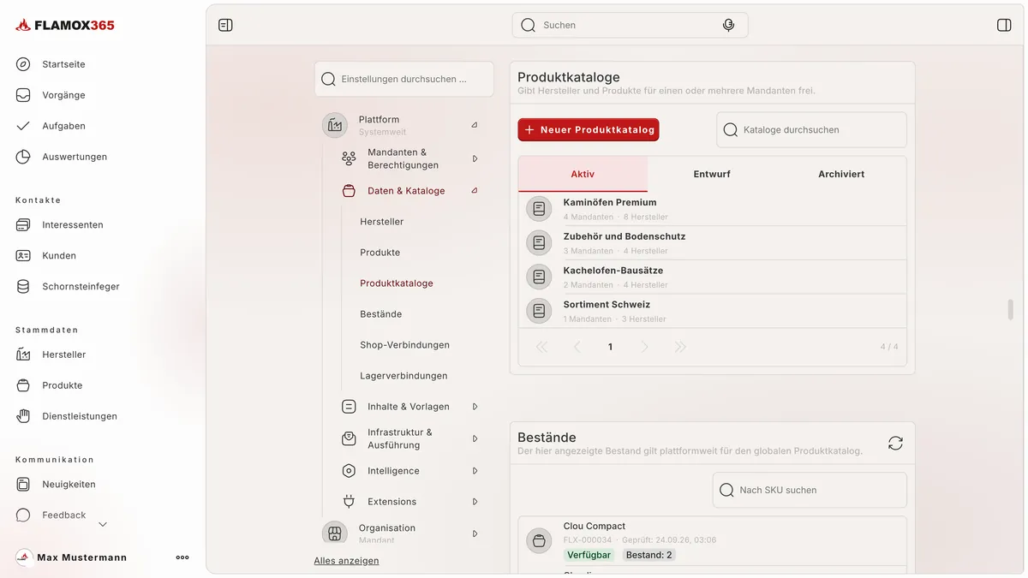The image size is (1028, 578).
Task: Open Feedback speech bubble icon
Action: 23,515
